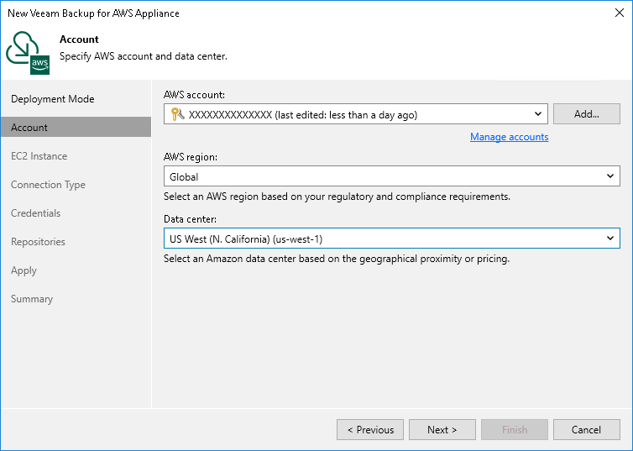The width and height of the screenshot is (633, 451).
Task: Go back with the Previous button
Action: (x=370, y=430)
